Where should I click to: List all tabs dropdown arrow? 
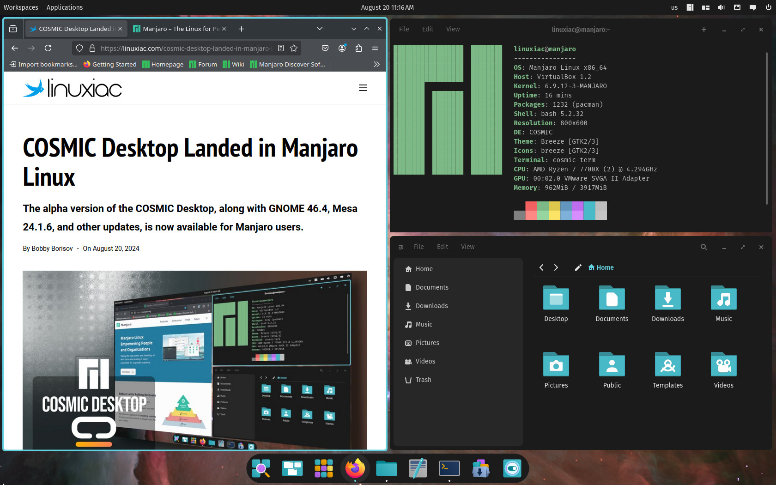pos(320,29)
